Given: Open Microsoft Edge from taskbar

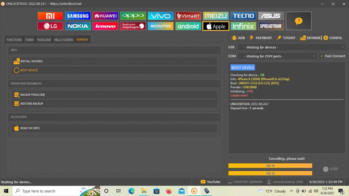Looking at the screenshot, I should tap(131, 191).
